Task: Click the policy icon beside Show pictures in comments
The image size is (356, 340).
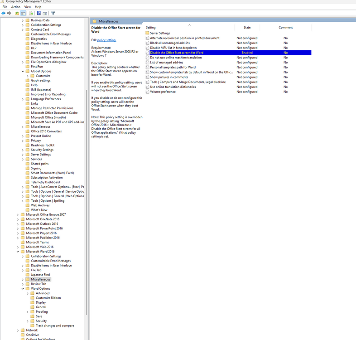Action: (x=147, y=77)
